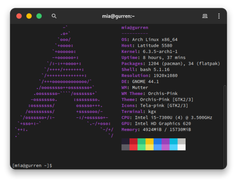Minimize using the yellow window button
Image resolution: width=237 pixels, height=183 pixels.
coord(29,16)
